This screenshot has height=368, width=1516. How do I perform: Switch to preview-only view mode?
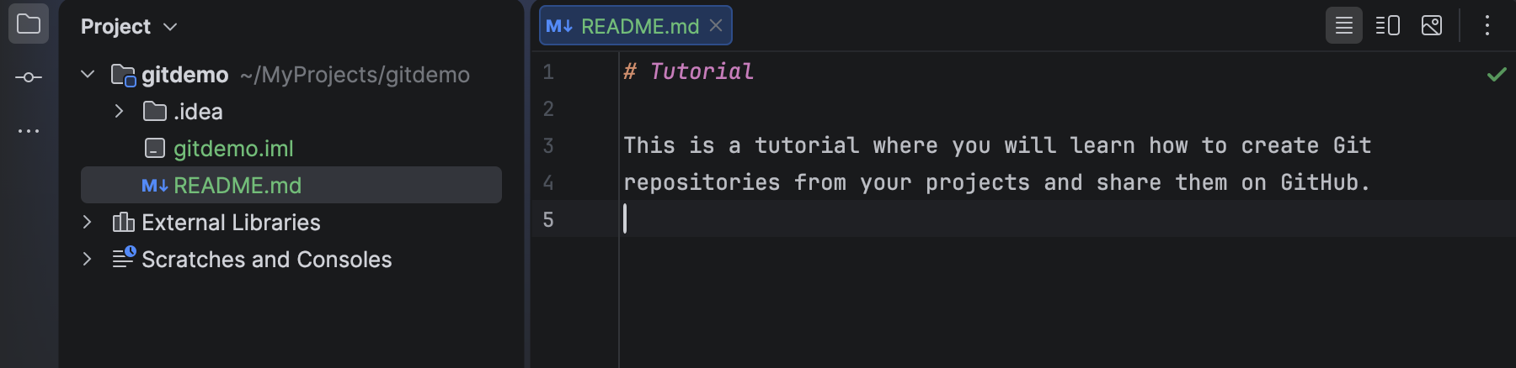[x=1432, y=25]
